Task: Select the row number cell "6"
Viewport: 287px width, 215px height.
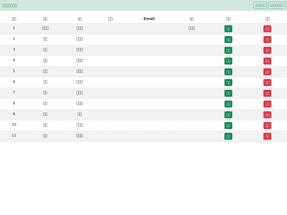Action: pos(14,82)
